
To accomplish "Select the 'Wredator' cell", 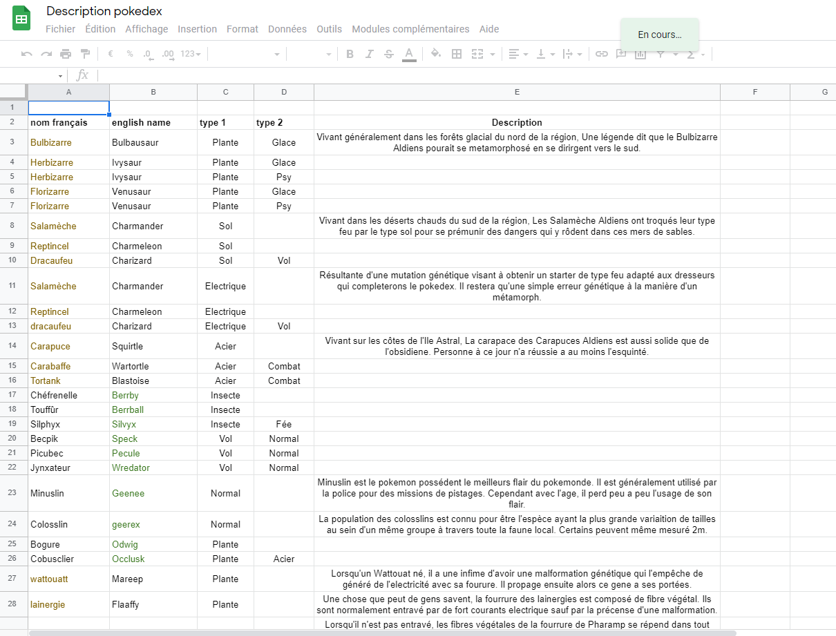I will click(153, 468).
